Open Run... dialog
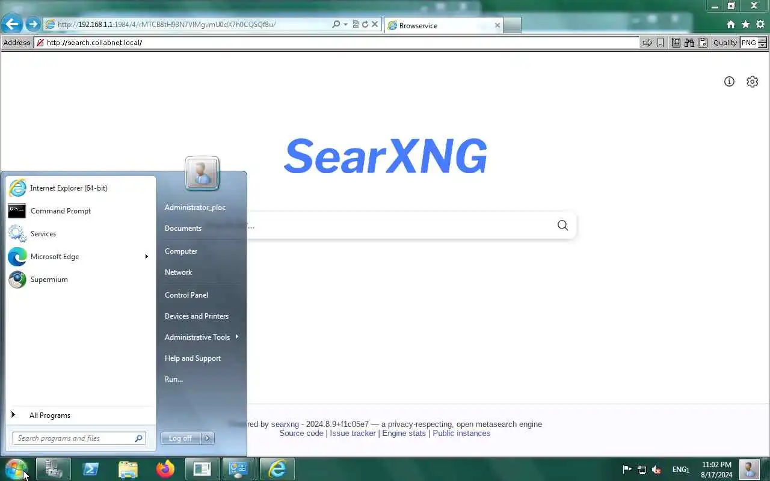 coord(174,379)
